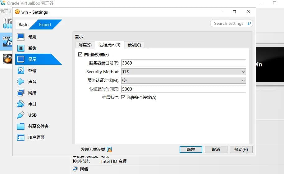
Task: Switch to the 屏幕(S) tab
Action: tap(85, 45)
